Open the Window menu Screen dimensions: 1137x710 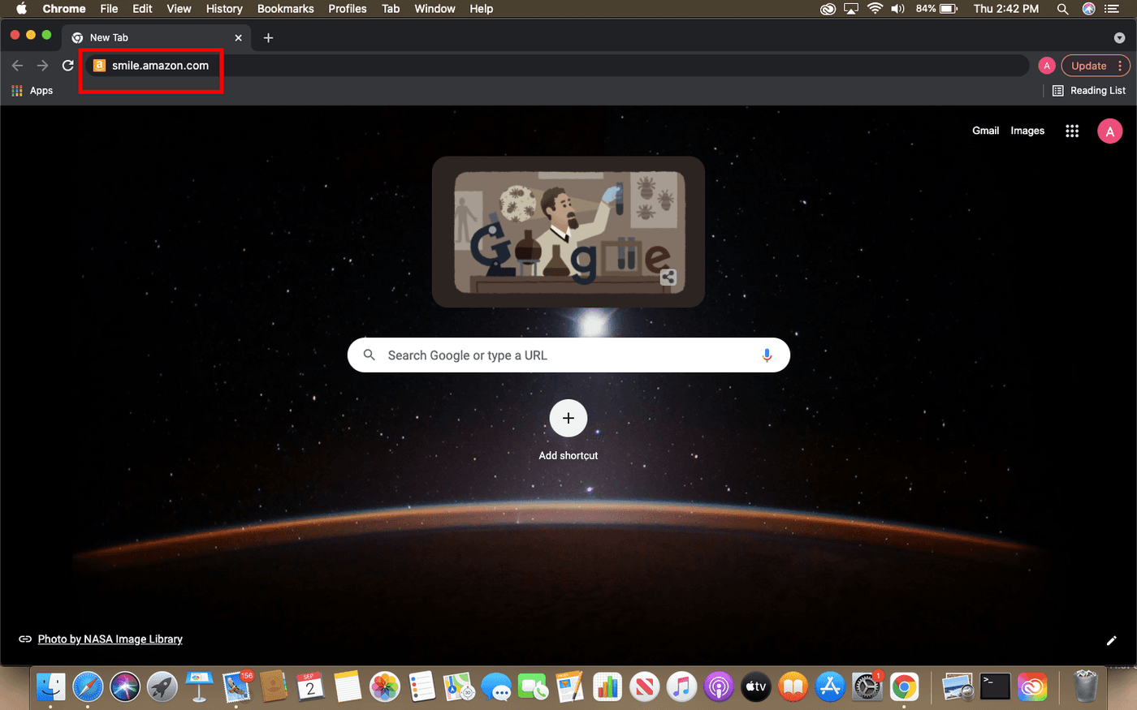point(434,9)
